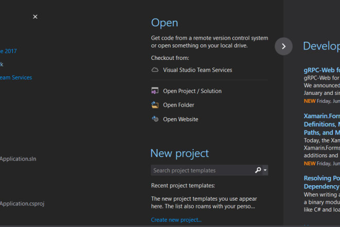Screen dimensions: 340x227
Task: Close the left panel with the X
Action: 35,17
